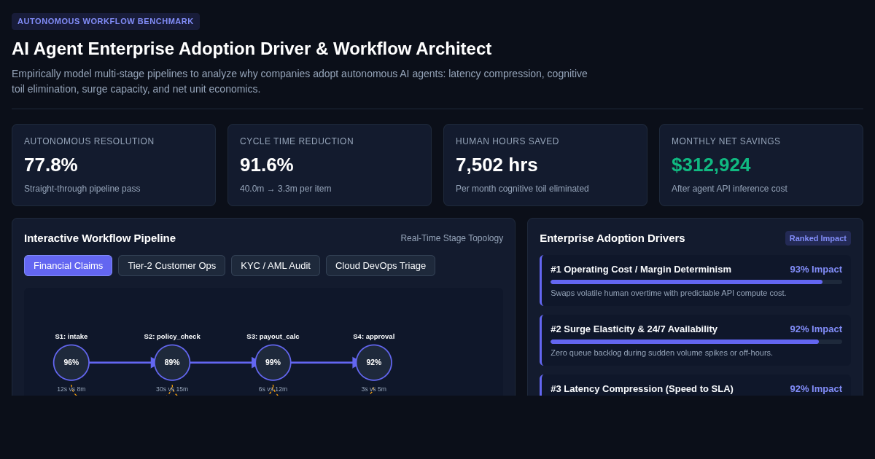Click the S4: approval stage label
Screen dimensions: 875x459
pyautogui.click(x=374, y=337)
